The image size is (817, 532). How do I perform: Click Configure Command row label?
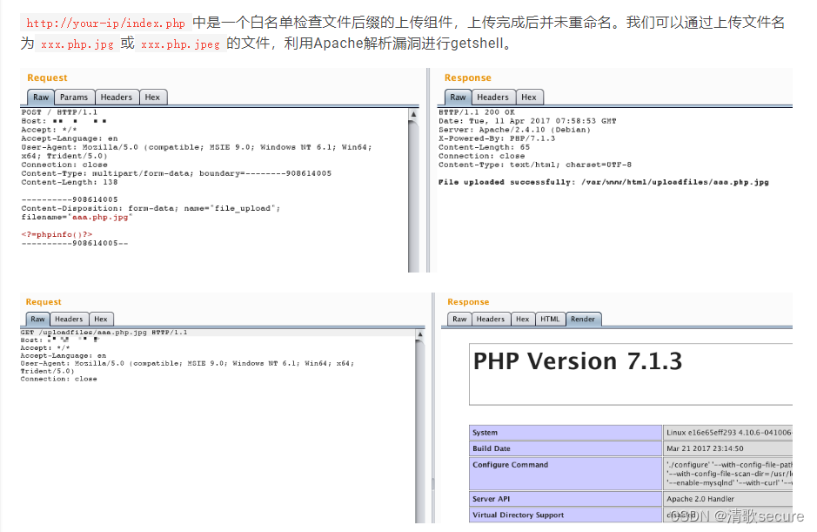pyautogui.click(x=510, y=465)
